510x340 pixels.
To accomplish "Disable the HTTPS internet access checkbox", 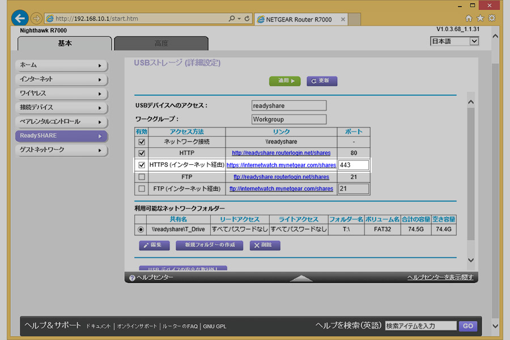I will coord(142,165).
